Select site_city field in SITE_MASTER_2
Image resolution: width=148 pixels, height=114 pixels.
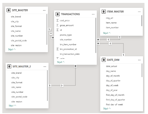coord(15,78)
